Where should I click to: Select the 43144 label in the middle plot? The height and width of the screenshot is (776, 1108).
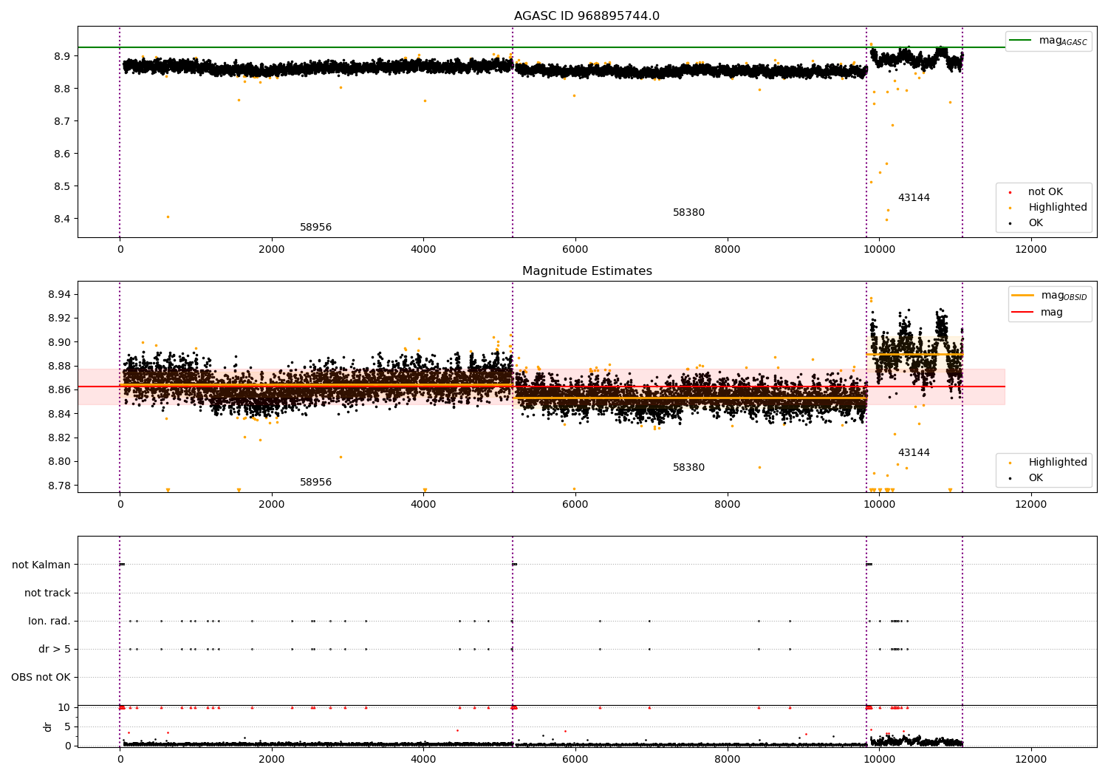click(914, 453)
